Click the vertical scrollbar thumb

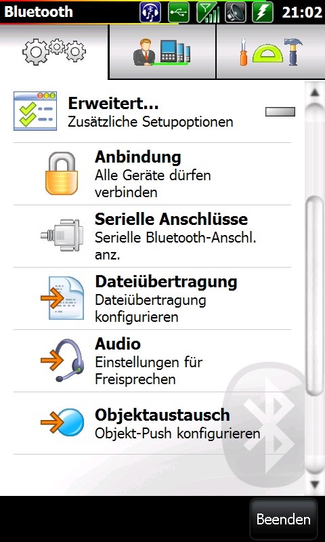315,295
